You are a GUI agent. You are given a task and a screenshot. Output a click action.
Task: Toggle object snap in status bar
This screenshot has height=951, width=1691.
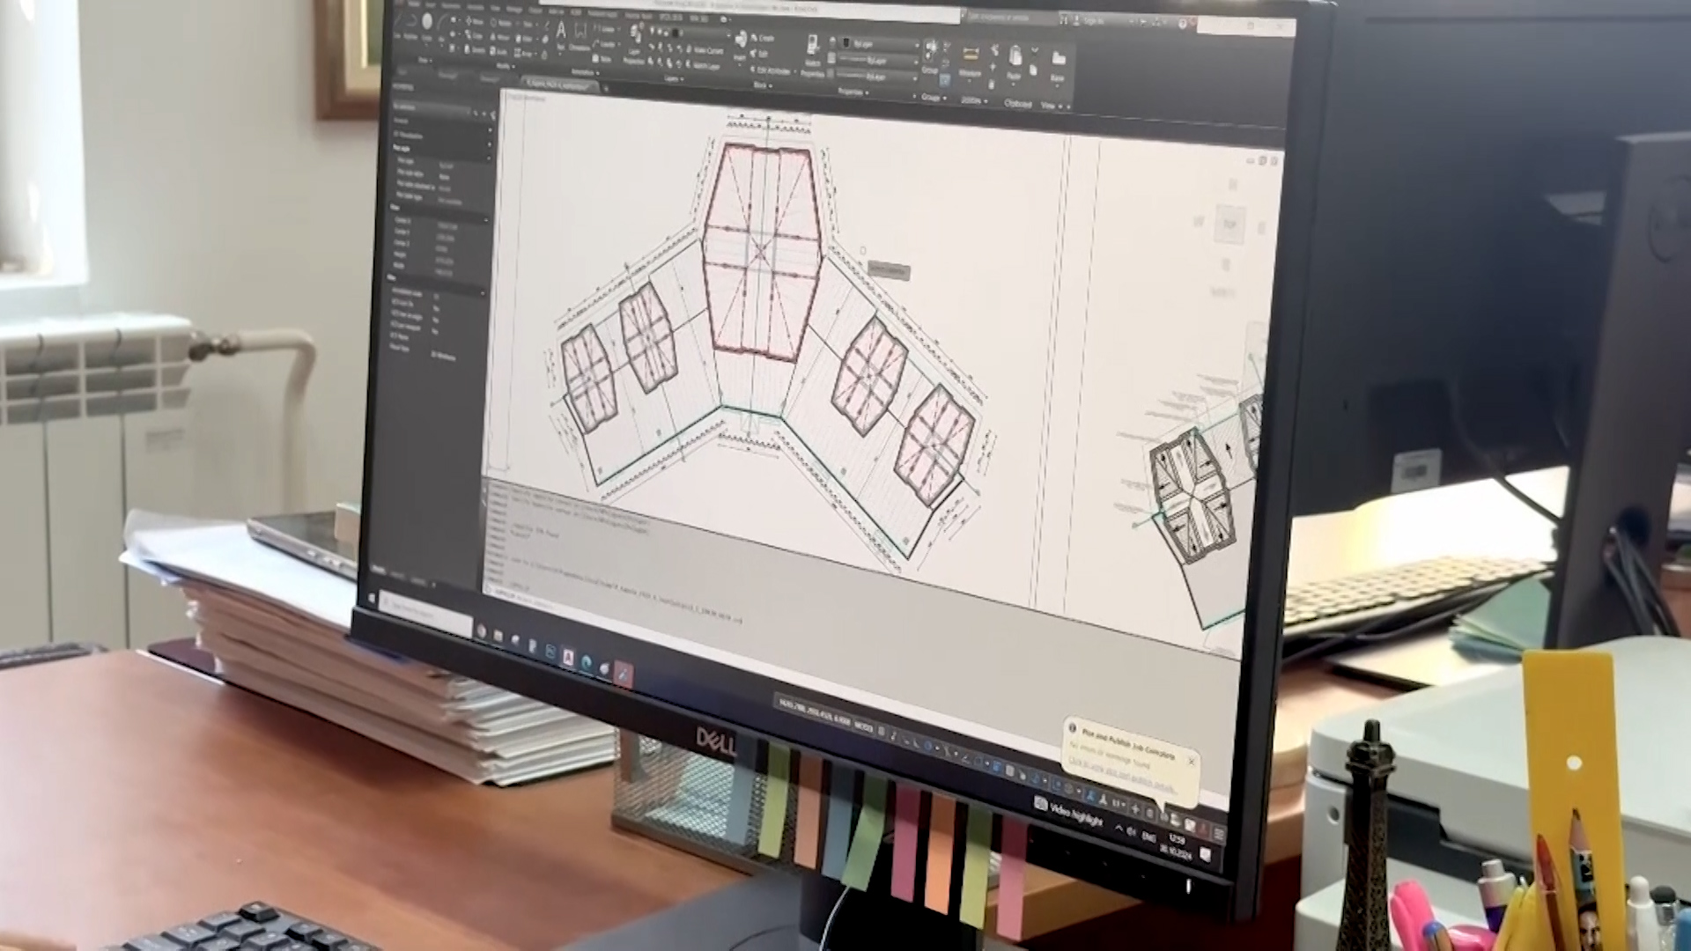[977, 762]
